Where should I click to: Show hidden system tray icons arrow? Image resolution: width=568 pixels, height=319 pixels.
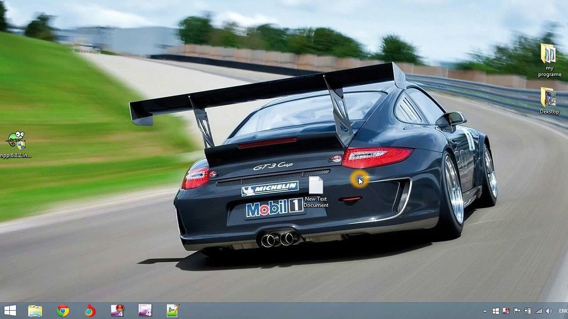tap(485, 311)
